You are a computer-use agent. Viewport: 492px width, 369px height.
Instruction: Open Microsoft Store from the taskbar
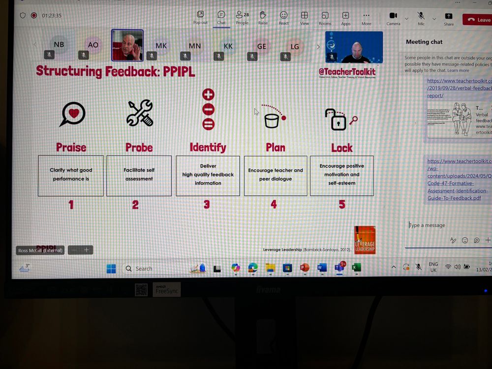coord(287,268)
